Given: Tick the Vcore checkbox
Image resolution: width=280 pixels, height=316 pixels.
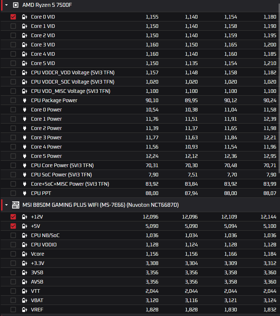Looking at the screenshot, I should pyautogui.click(x=13, y=254).
